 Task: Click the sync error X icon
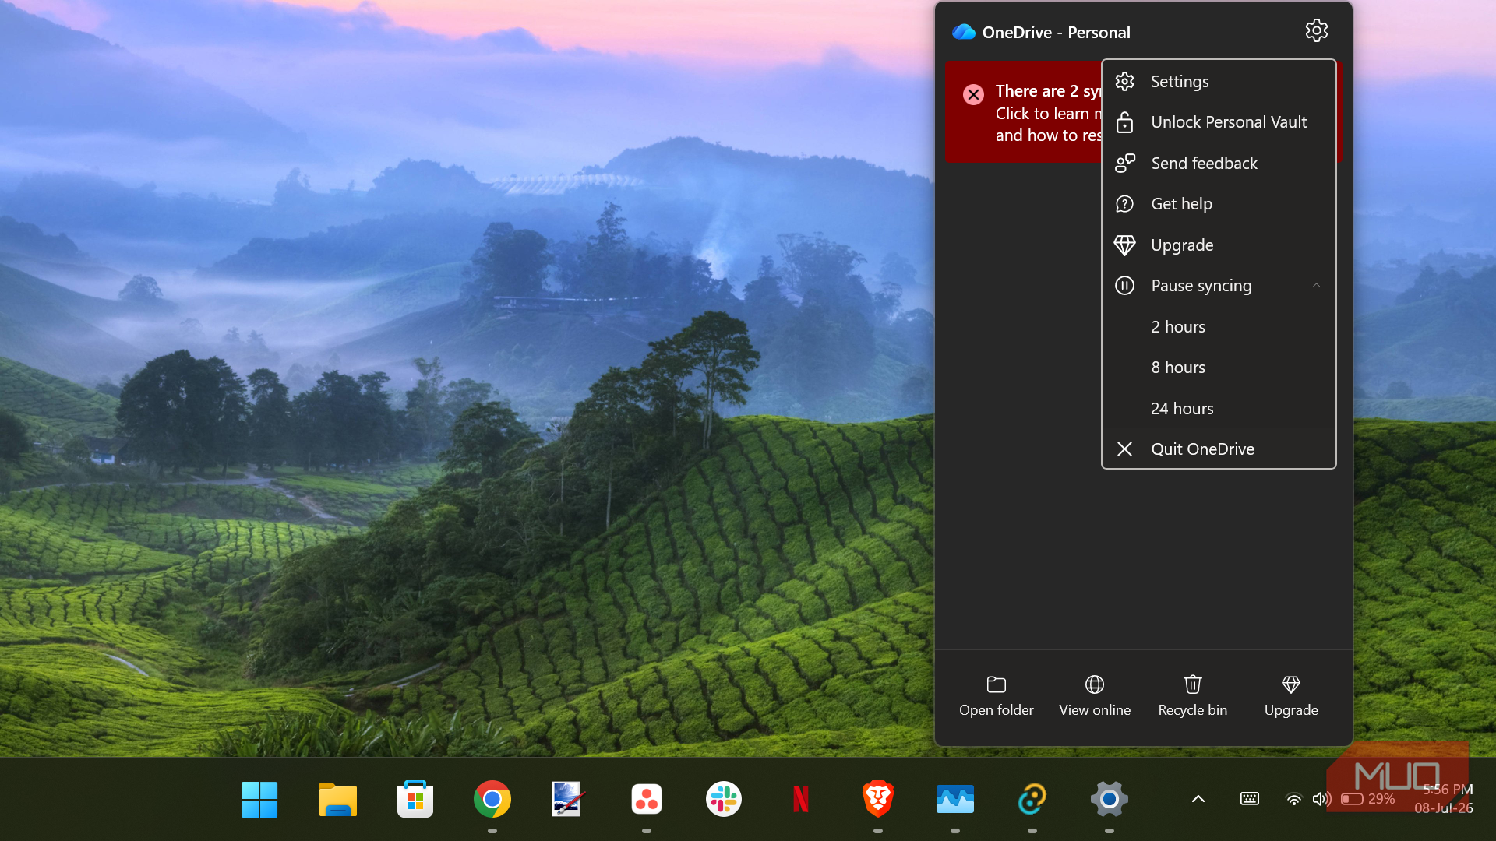click(x=973, y=94)
